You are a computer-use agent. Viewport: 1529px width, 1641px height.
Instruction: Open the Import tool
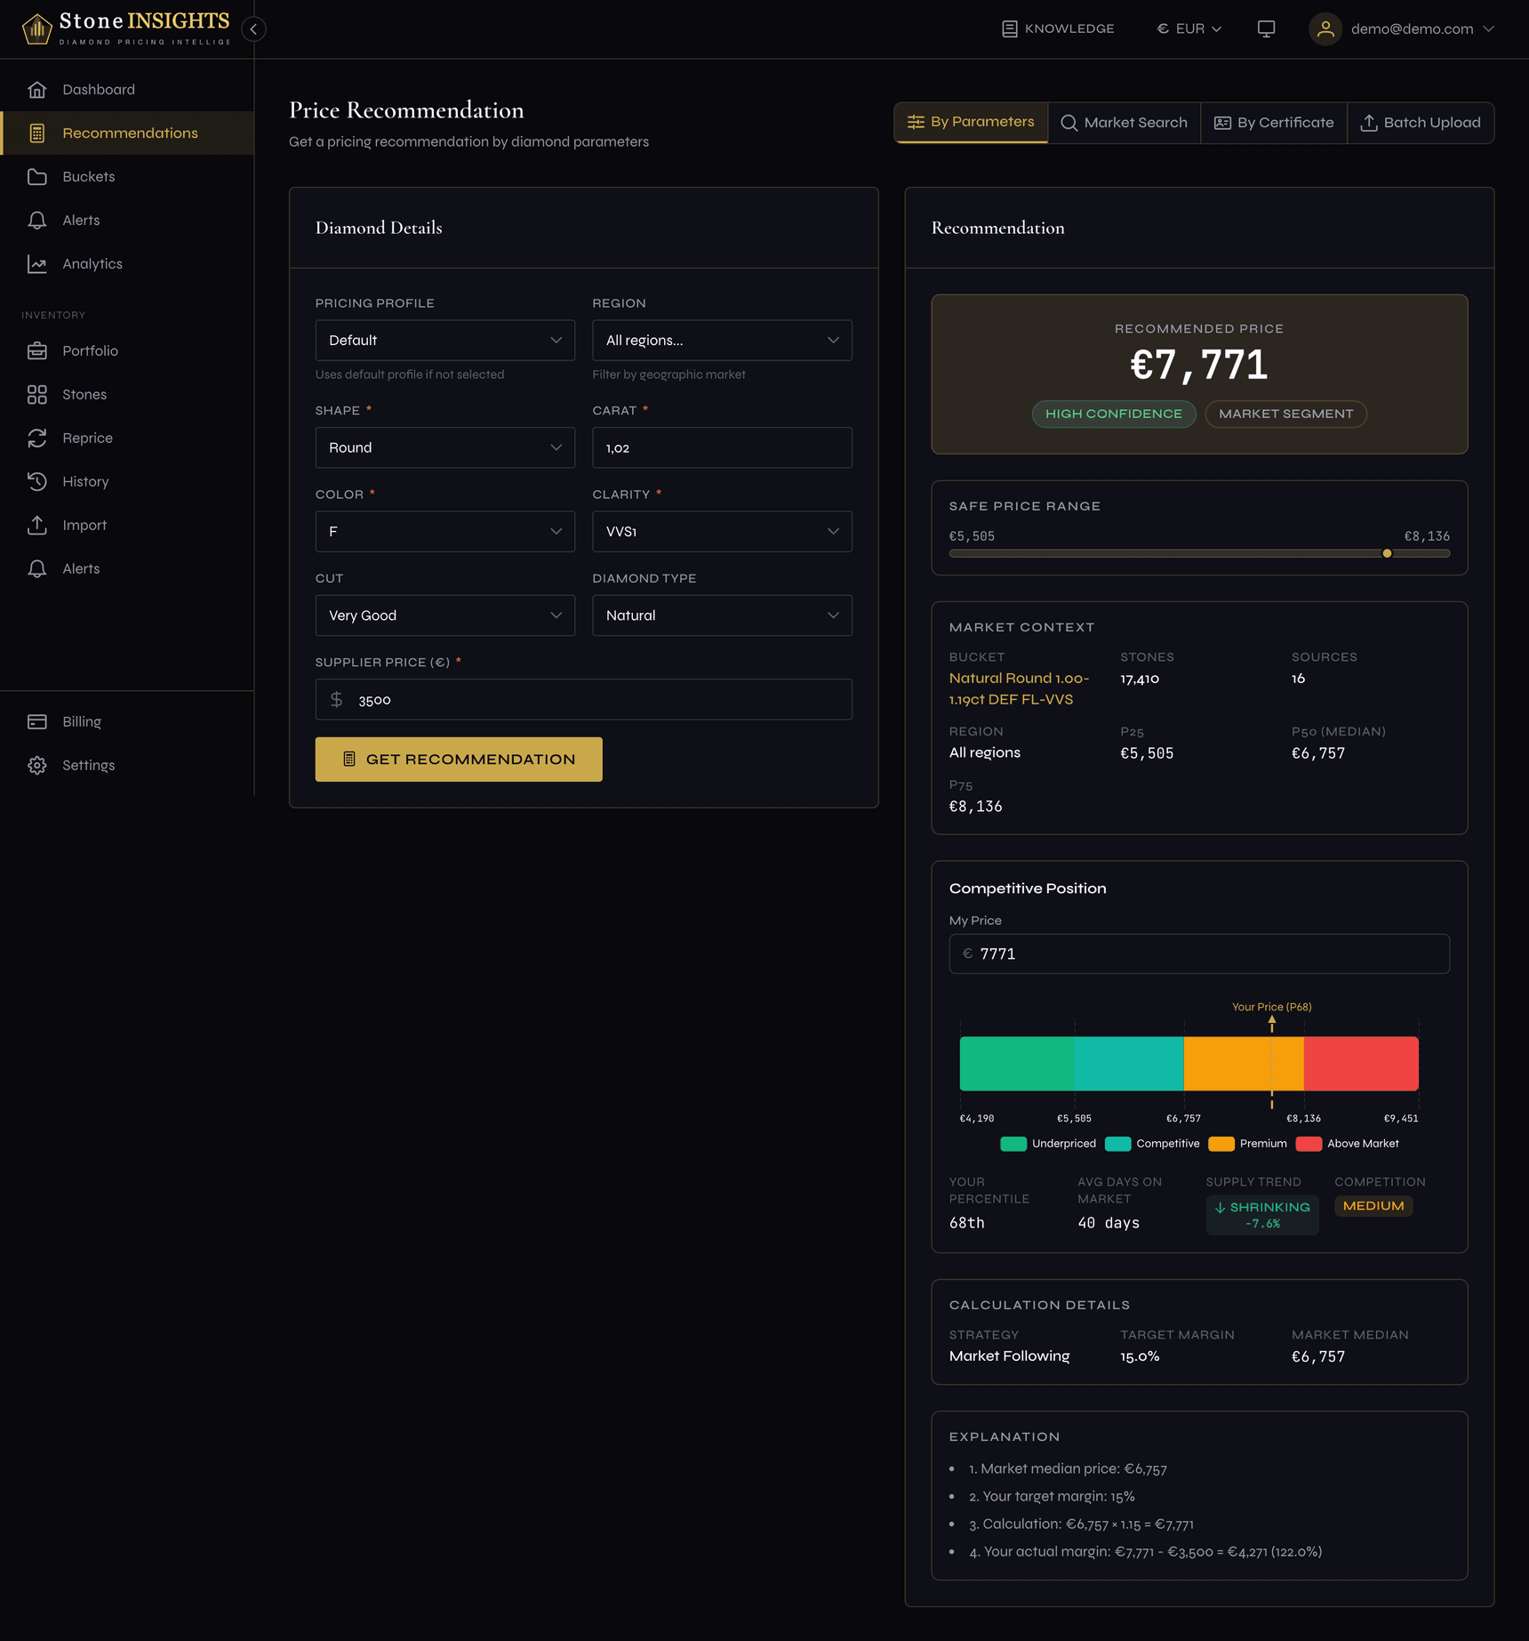pos(84,525)
